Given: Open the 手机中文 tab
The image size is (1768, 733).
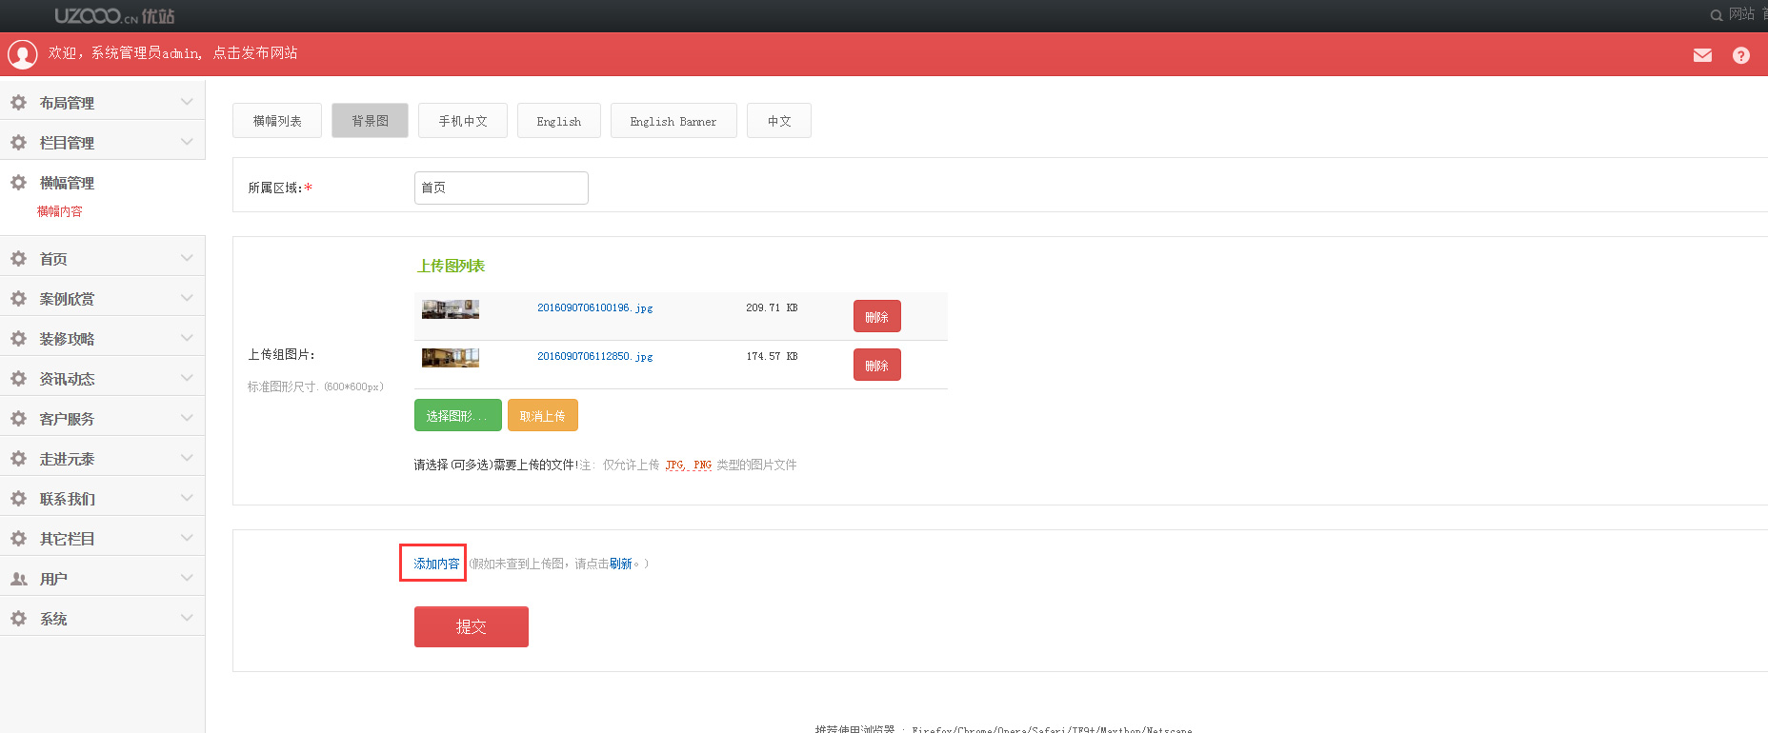Looking at the screenshot, I should pyautogui.click(x=462, y=121).
